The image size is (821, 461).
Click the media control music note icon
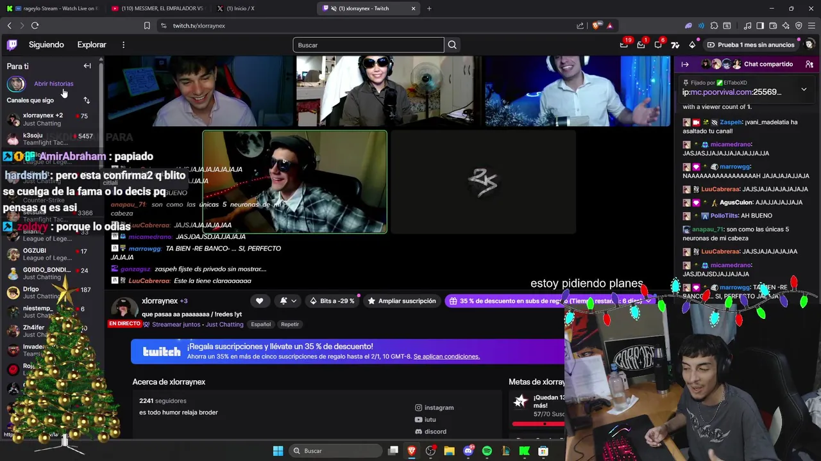click(747, 26)
